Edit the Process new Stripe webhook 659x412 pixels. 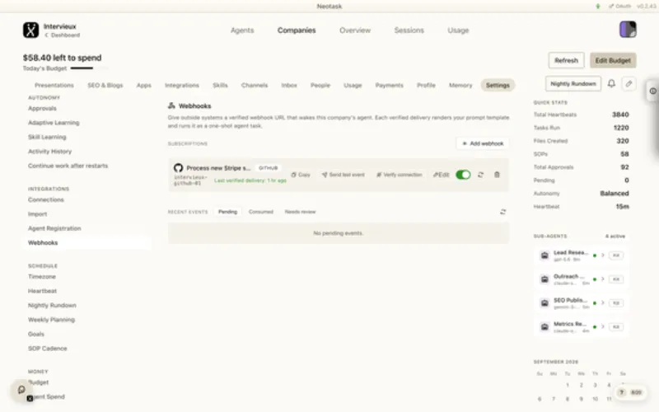[x=442, y=175]
